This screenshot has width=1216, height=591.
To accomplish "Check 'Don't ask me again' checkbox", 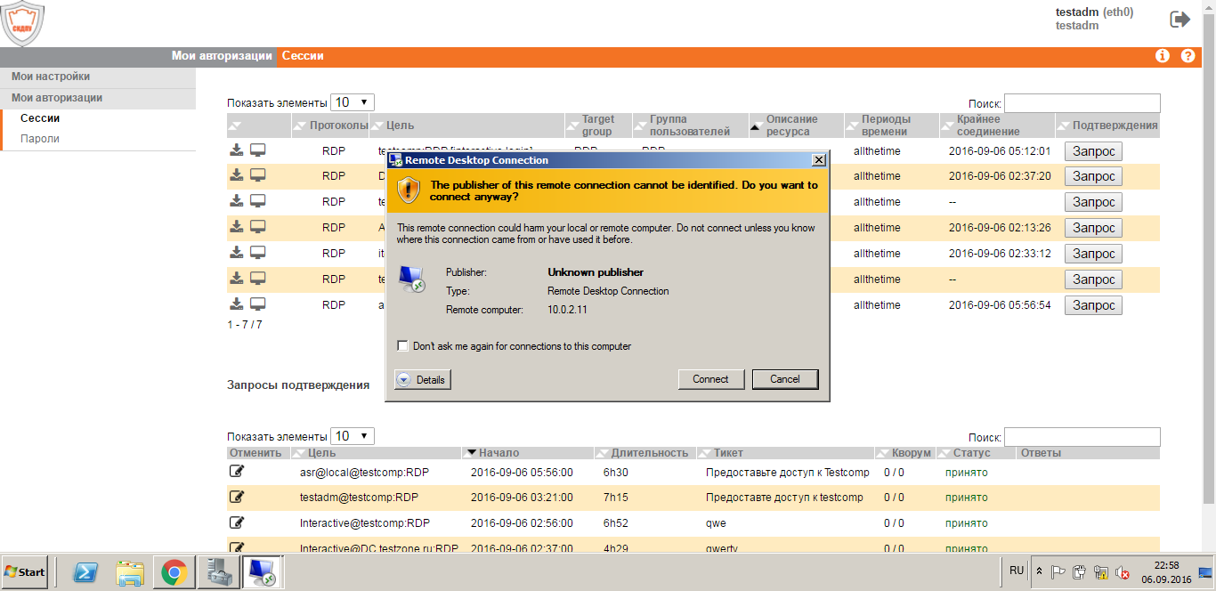I will tap(402, 346).
